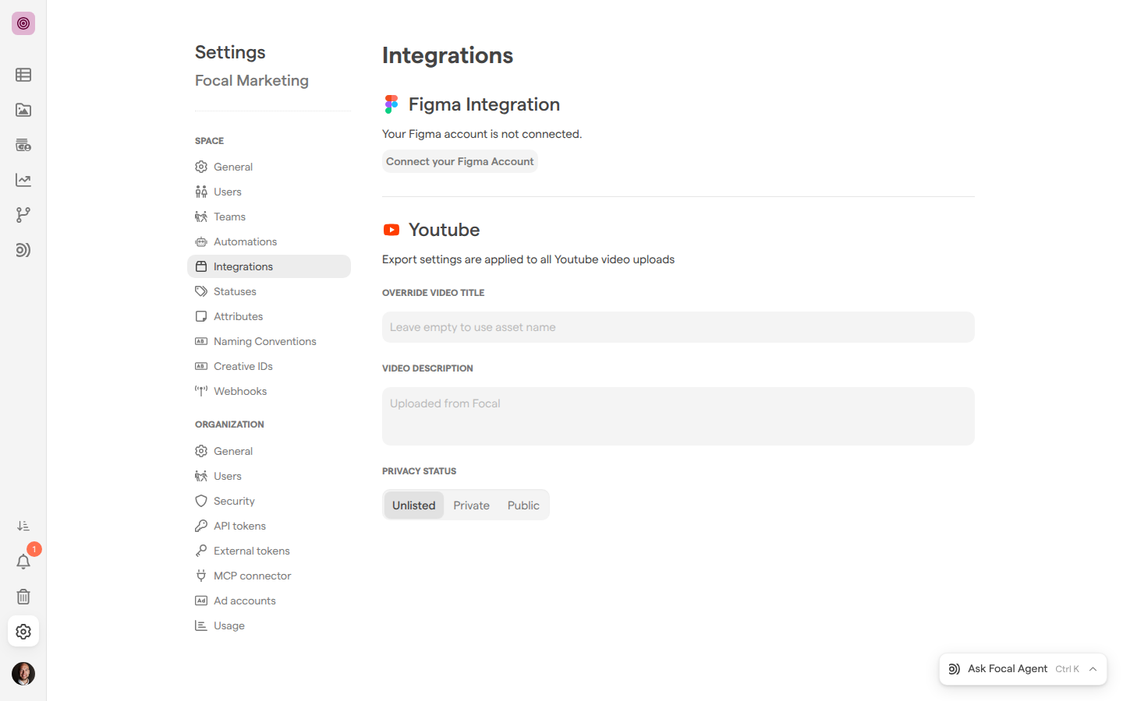Click the branch workflow icon in the left rail

[23, 215]
